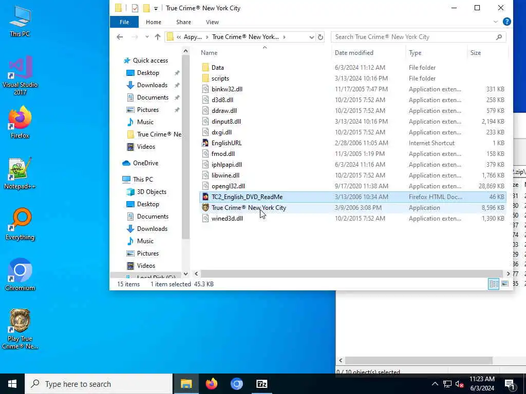
Task: Click the muted volume tray icon
Action: 459,384
